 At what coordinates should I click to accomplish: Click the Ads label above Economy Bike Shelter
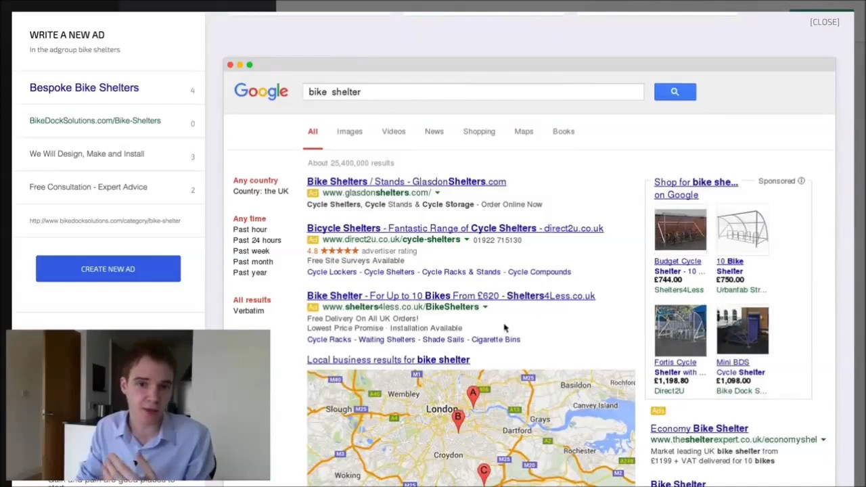pos(658,411)
